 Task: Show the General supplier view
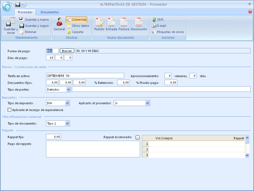coord(59,25)
